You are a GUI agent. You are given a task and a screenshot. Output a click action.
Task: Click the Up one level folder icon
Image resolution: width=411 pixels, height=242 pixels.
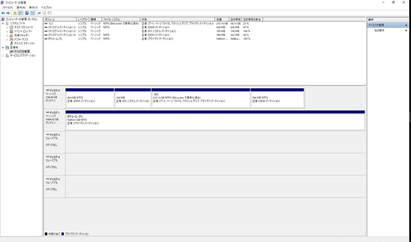tap(15, 13)
